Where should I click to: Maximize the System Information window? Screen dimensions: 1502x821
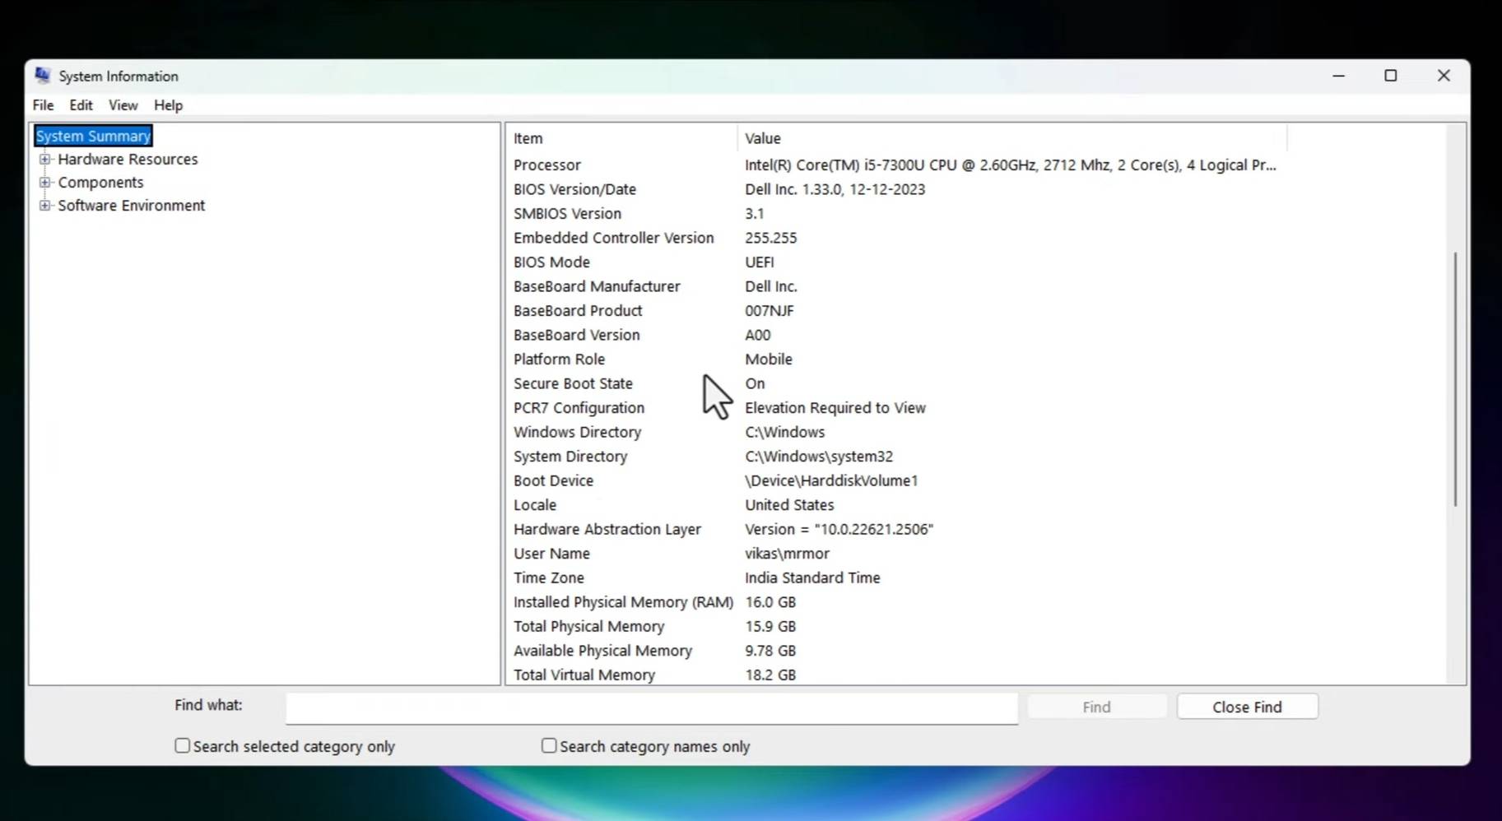click(1391, 76)
